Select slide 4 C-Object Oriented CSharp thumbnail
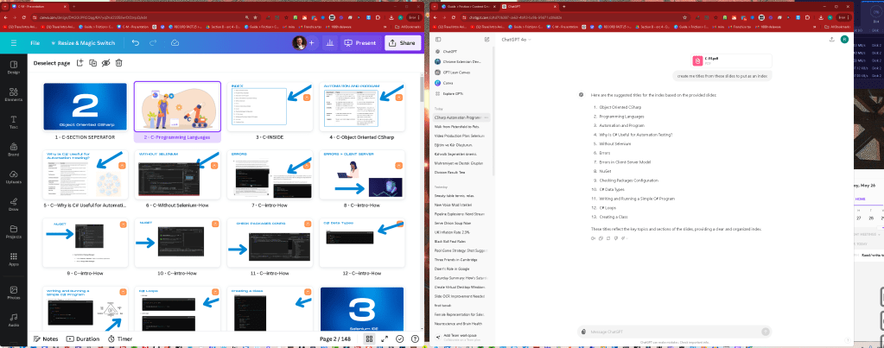The image size is (884, 348). [x=363, y=107]
